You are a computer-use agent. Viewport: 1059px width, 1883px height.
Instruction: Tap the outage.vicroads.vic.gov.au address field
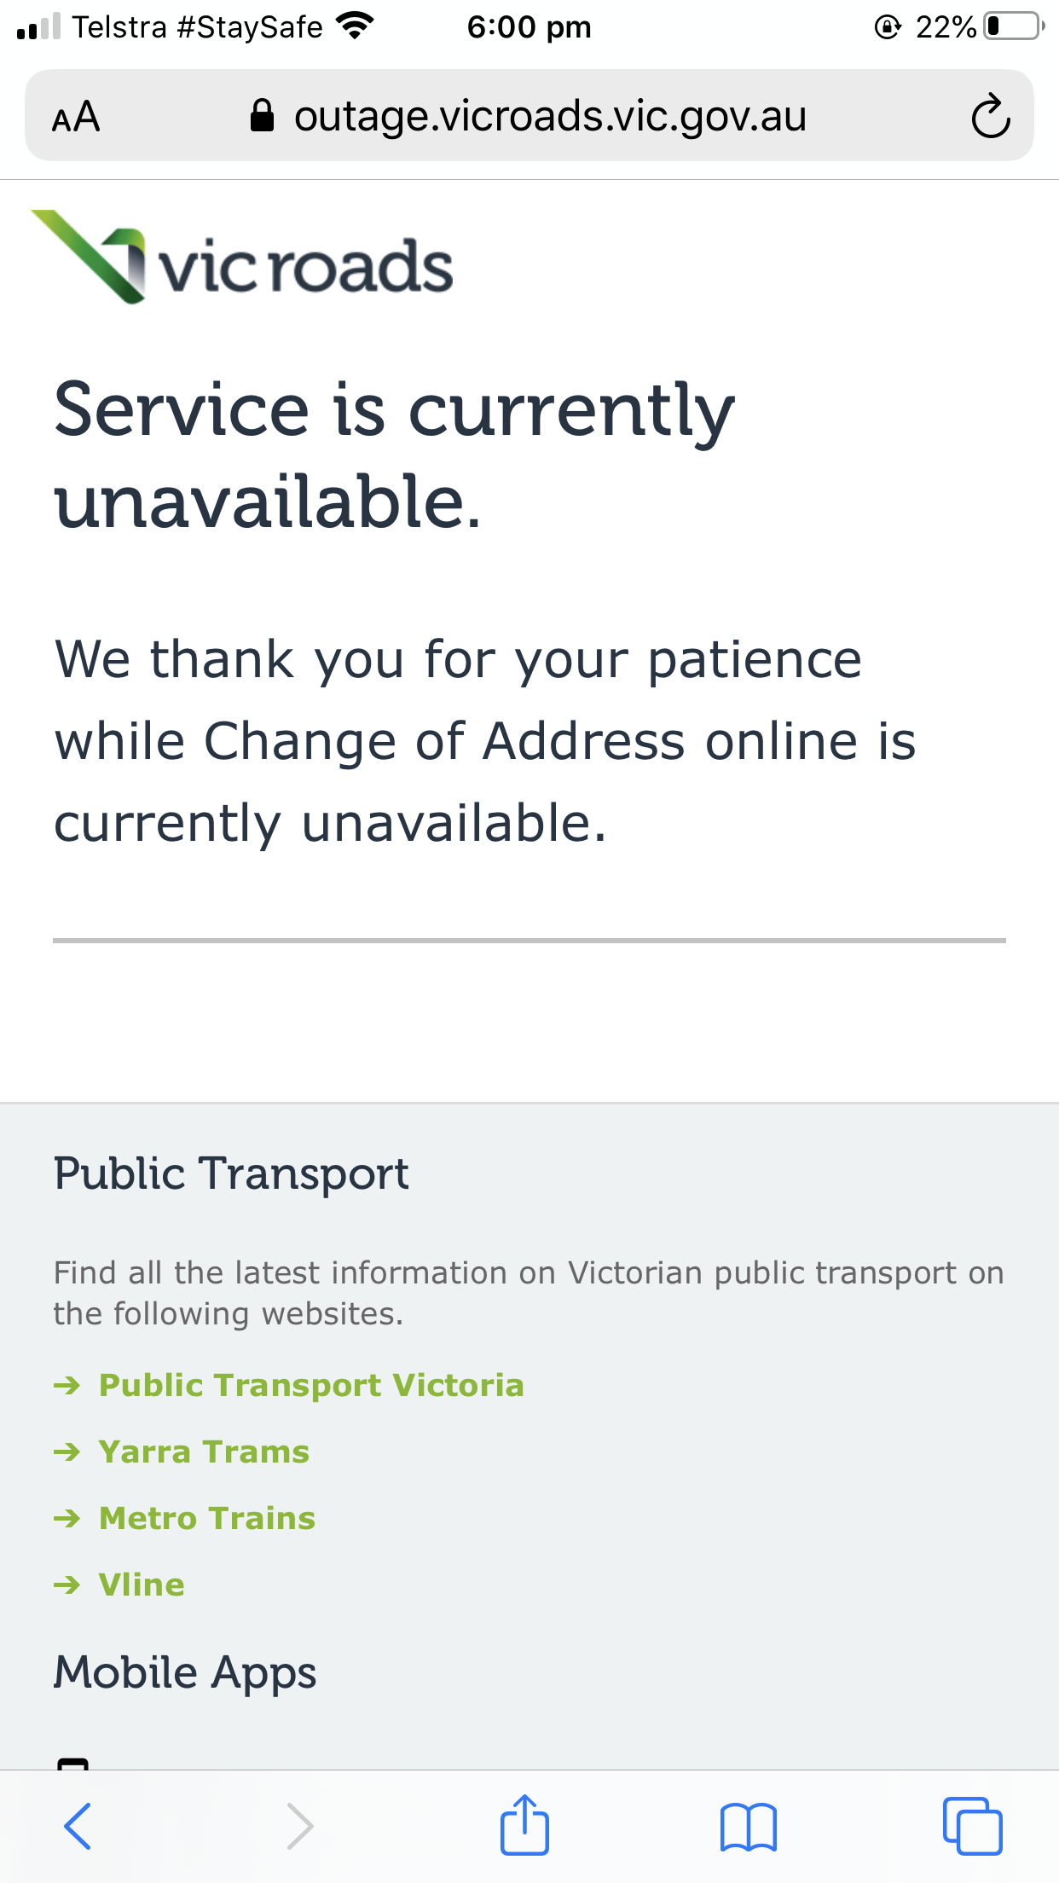[550, 116]
